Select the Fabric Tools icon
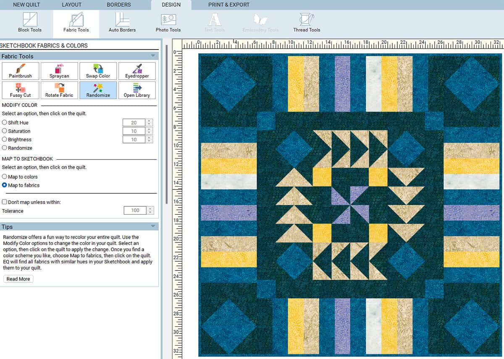Screen dimensions: 504x359 tap(76, 23)
